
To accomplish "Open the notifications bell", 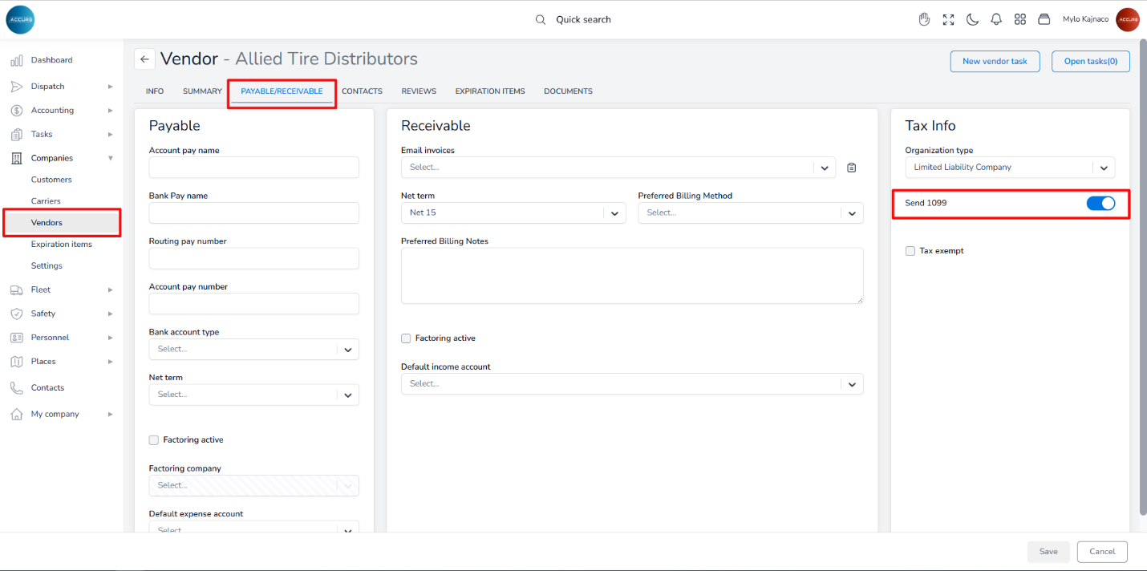I will tap(996, 19).
